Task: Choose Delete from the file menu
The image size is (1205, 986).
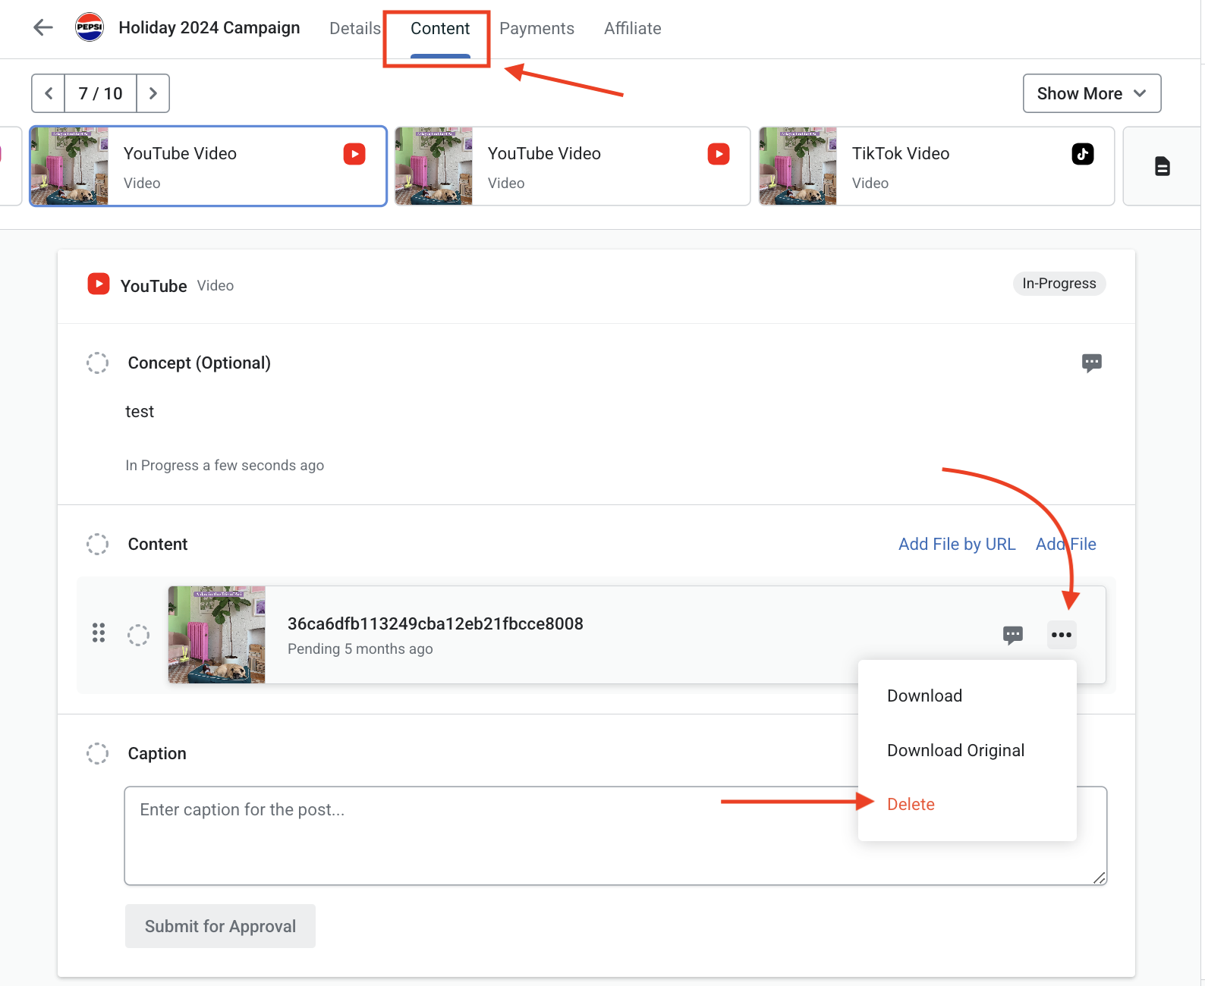Action: 911,805
